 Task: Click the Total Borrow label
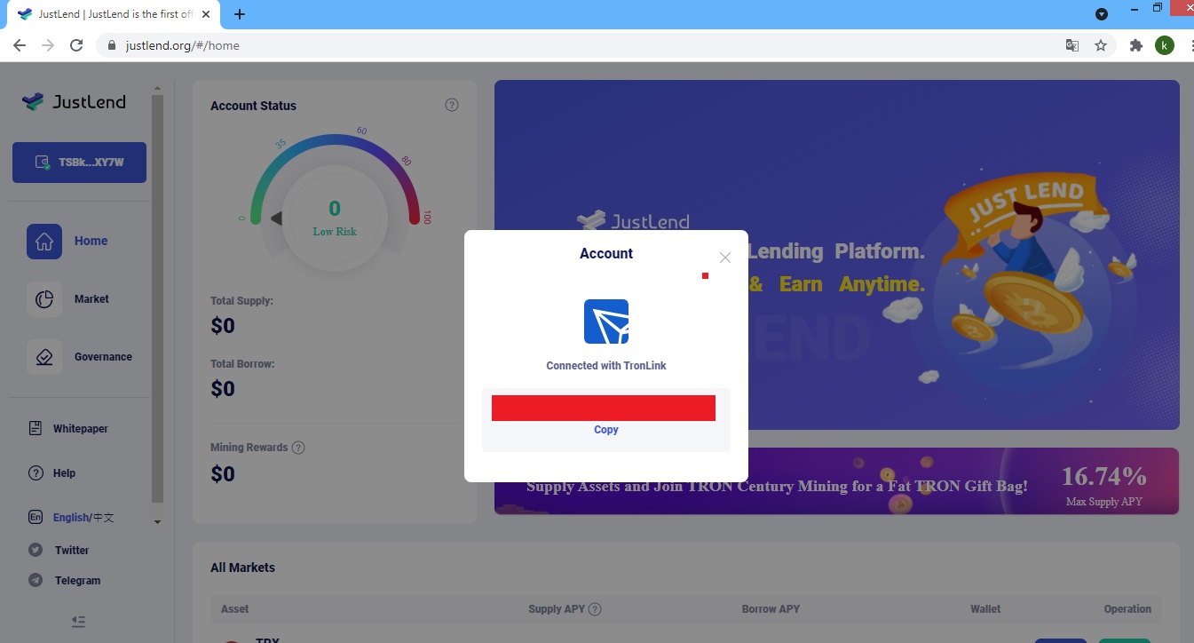[x=242, y=364]
